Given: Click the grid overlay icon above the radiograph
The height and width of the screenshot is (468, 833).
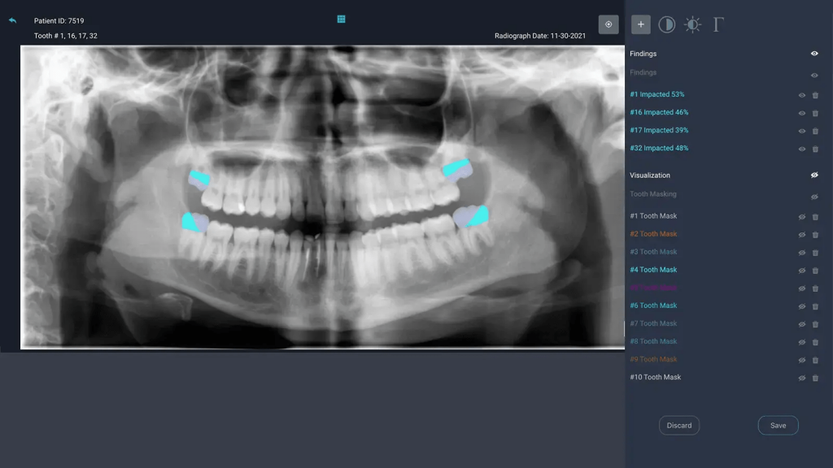Looking at the screenshot, I should [341, 18].
